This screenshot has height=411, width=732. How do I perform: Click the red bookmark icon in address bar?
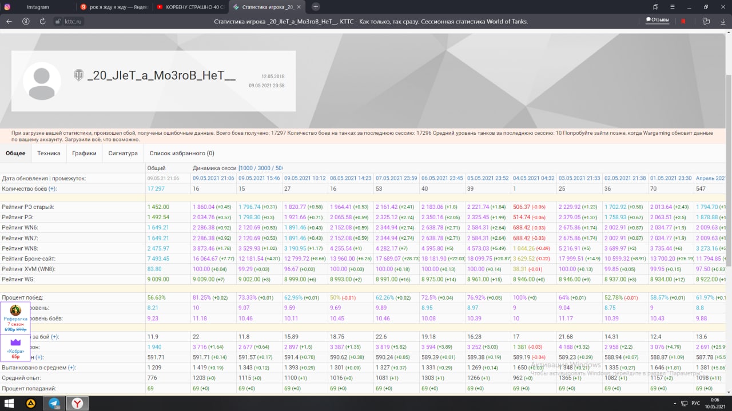(683, 21)
